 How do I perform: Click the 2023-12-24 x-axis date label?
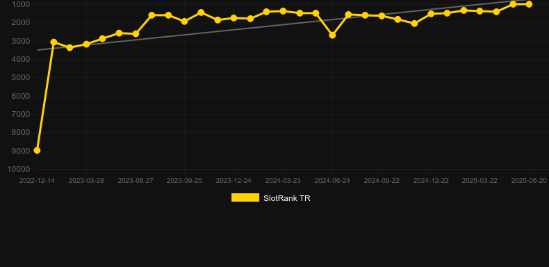tap(233, 181)
